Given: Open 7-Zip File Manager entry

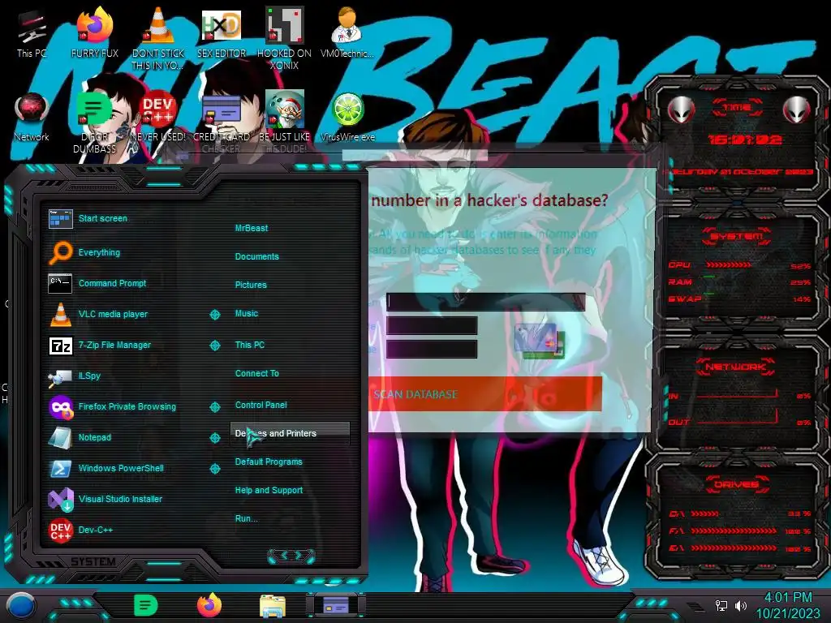Looking at the screenshot, I should tap(114, 345).
